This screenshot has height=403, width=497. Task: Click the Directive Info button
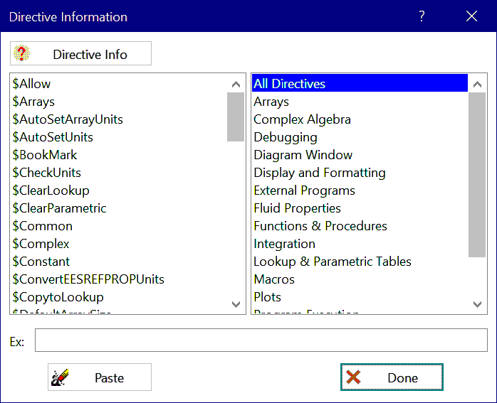pyautogui.click(x=80, y=54)
